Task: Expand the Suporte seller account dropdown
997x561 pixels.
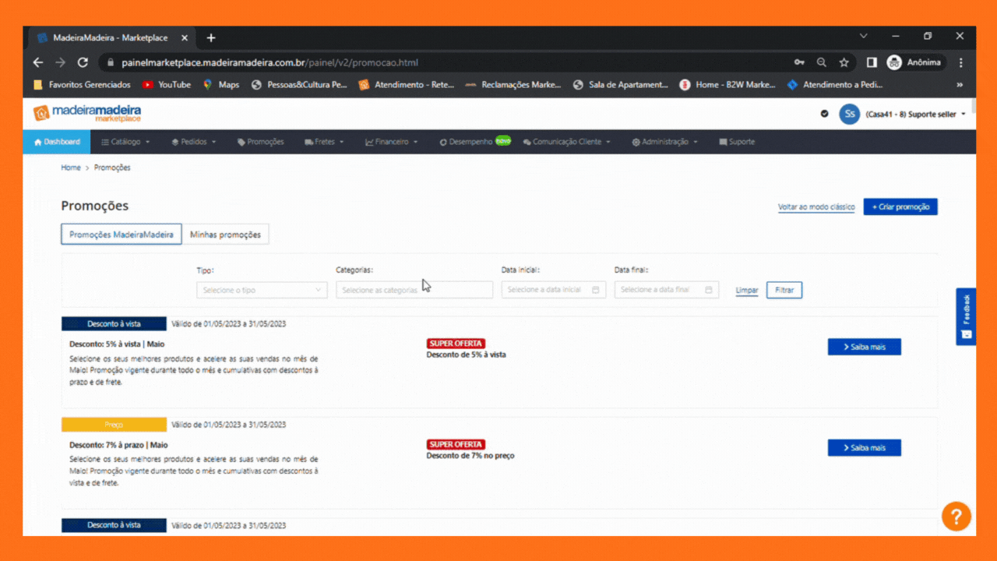Action: 915,115
